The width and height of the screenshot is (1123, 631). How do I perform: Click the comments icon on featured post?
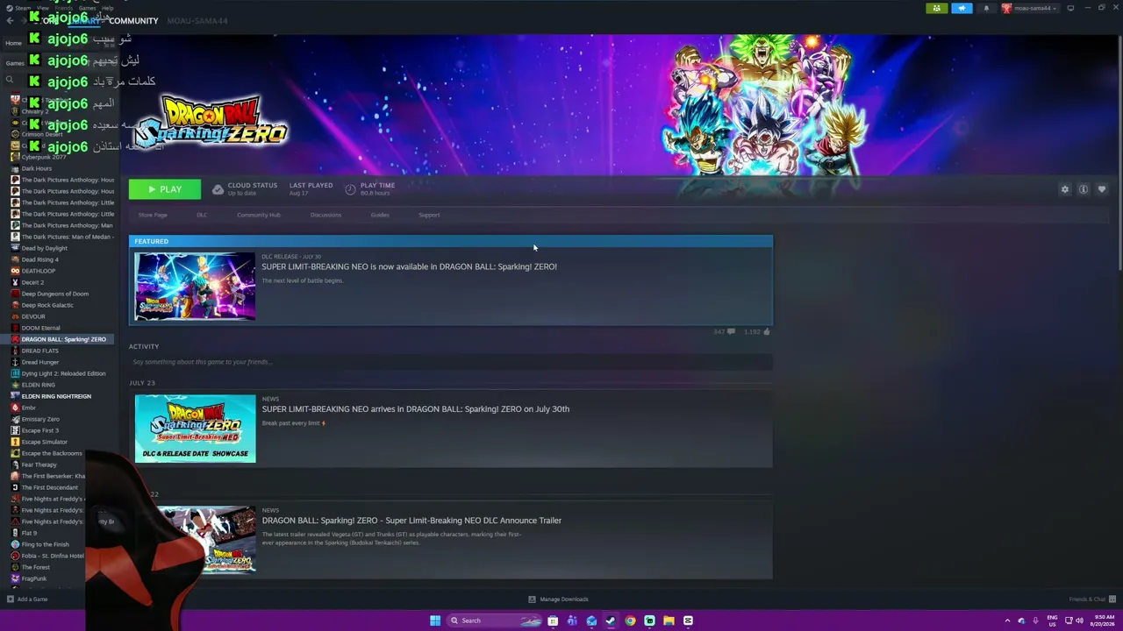tap(731, 331)
